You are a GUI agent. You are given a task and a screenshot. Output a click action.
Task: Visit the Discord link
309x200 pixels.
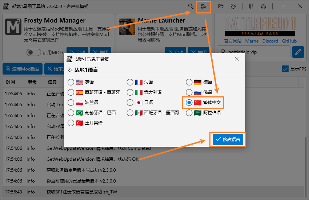pyautogui.click(x=270, y=41)
